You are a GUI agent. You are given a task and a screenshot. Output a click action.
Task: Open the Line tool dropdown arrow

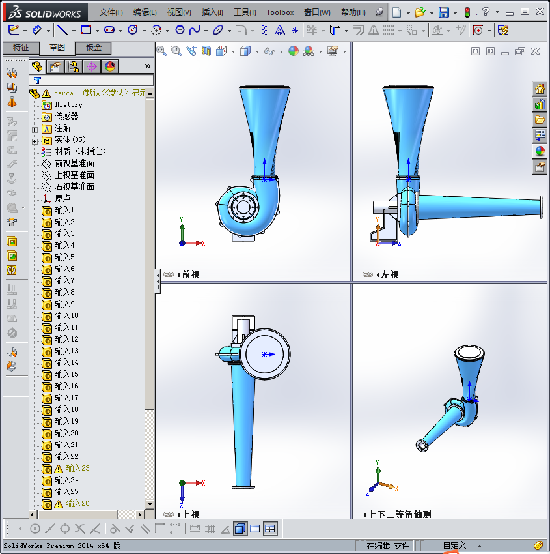tap(74, 31)
